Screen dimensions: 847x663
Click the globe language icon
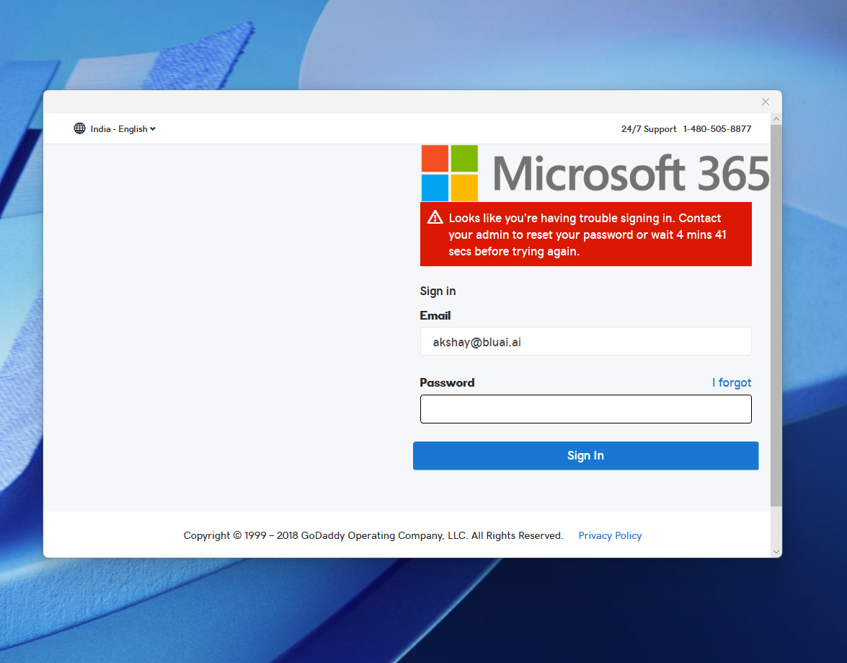(x=79, y=128)
